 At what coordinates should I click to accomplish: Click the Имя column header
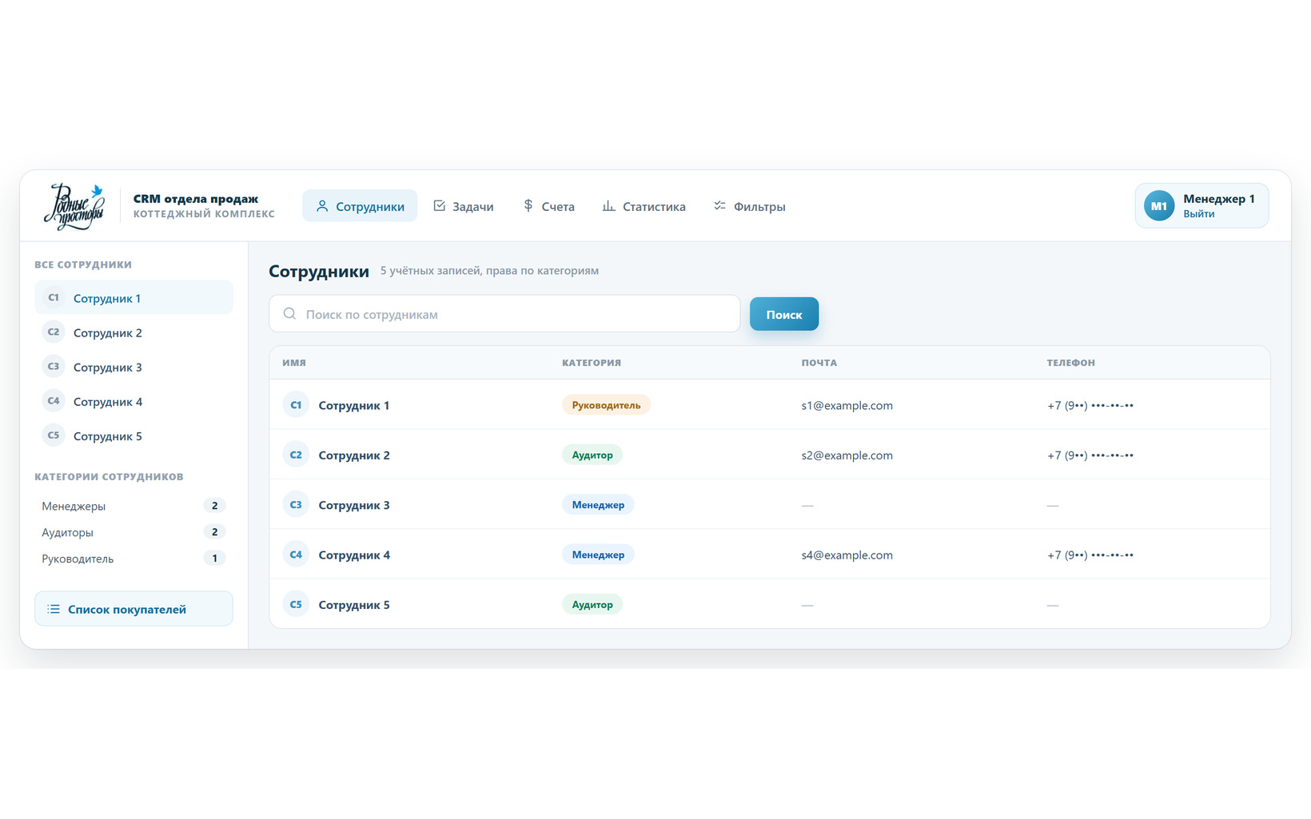[x=294, y=363]
